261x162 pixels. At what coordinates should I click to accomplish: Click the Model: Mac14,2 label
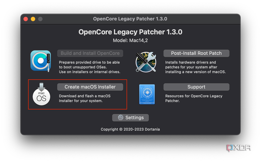click(x=130, y=41)
